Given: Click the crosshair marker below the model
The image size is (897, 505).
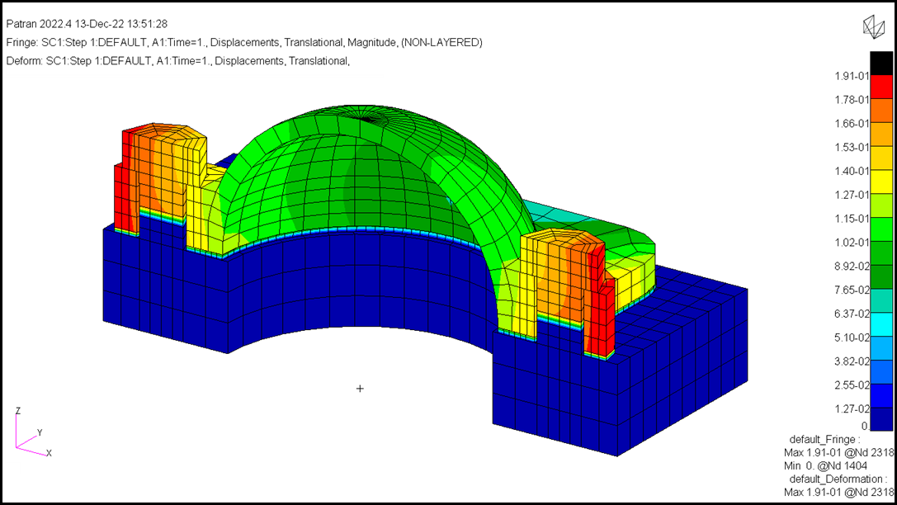Looking at the screenshot, I should click(360, 388).
